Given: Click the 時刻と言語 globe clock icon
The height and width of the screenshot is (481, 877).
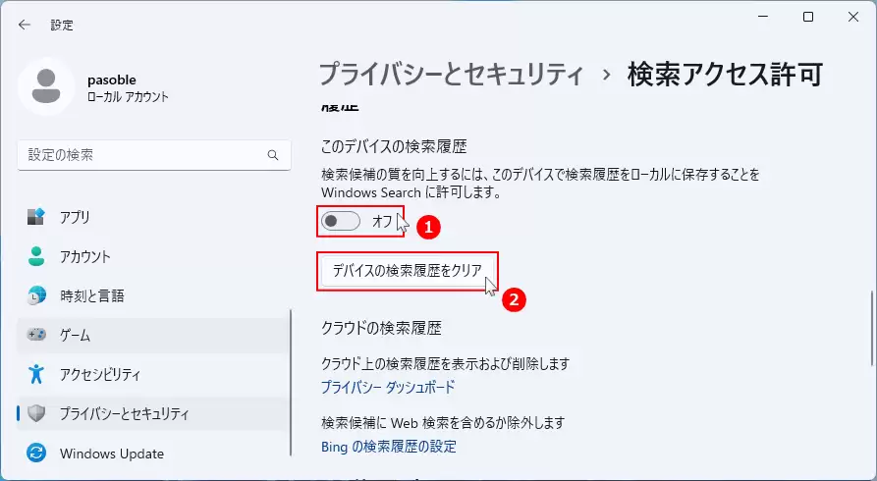Looking at the screenshot, I should pyautogui.click(x=36, y=295).
